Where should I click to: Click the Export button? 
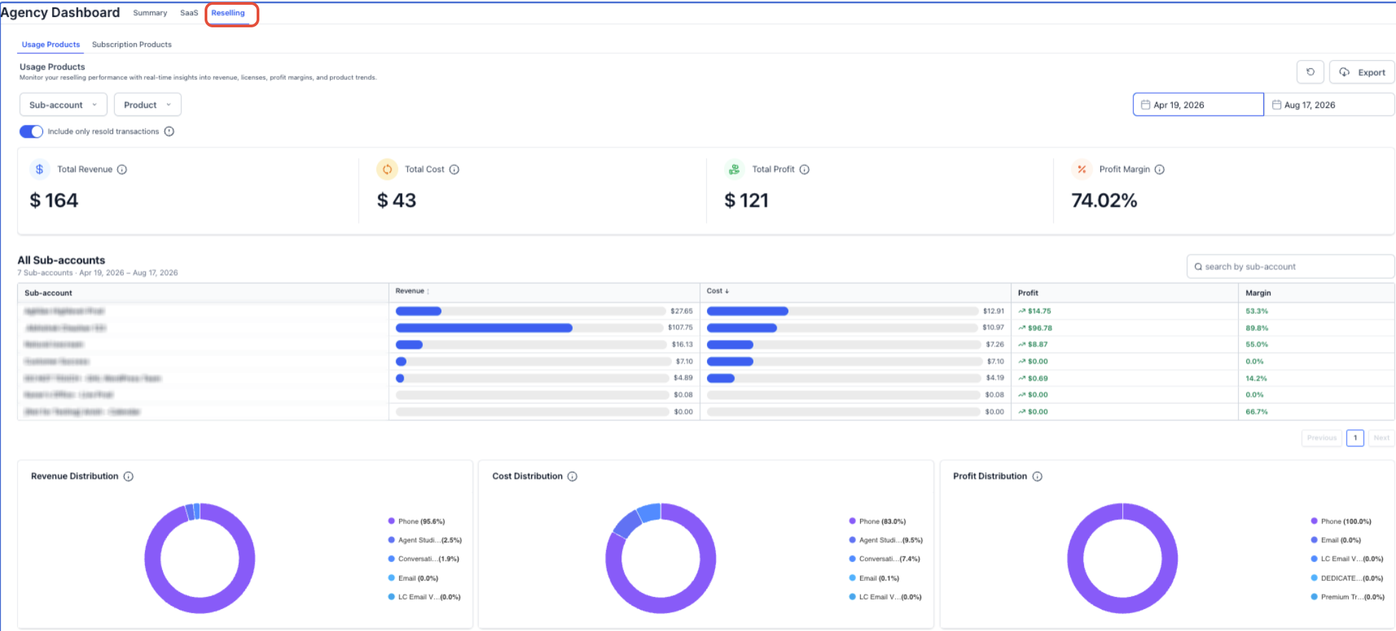[1362, 72]
